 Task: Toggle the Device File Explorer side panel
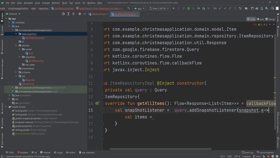(278, 122)
